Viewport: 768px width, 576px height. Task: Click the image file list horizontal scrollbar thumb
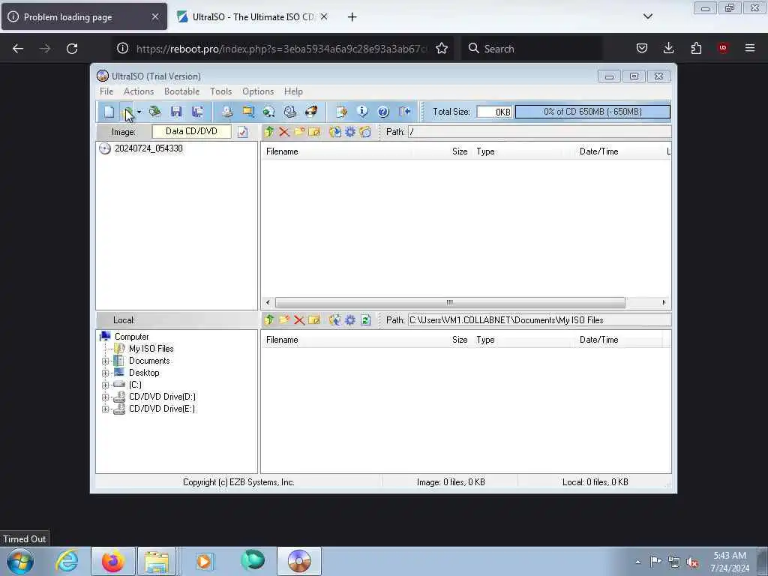pos(450,302)
